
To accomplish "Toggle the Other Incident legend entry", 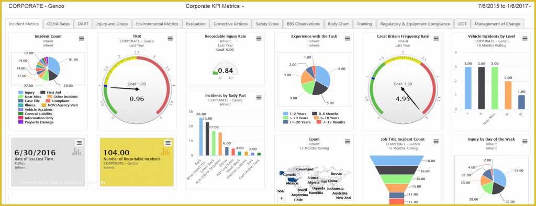I will tap(62, 97).
